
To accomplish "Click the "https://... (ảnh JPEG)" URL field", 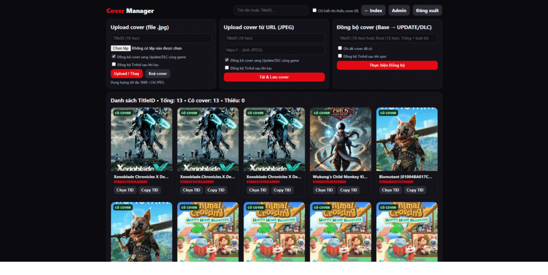I will [x=274, y=50].
